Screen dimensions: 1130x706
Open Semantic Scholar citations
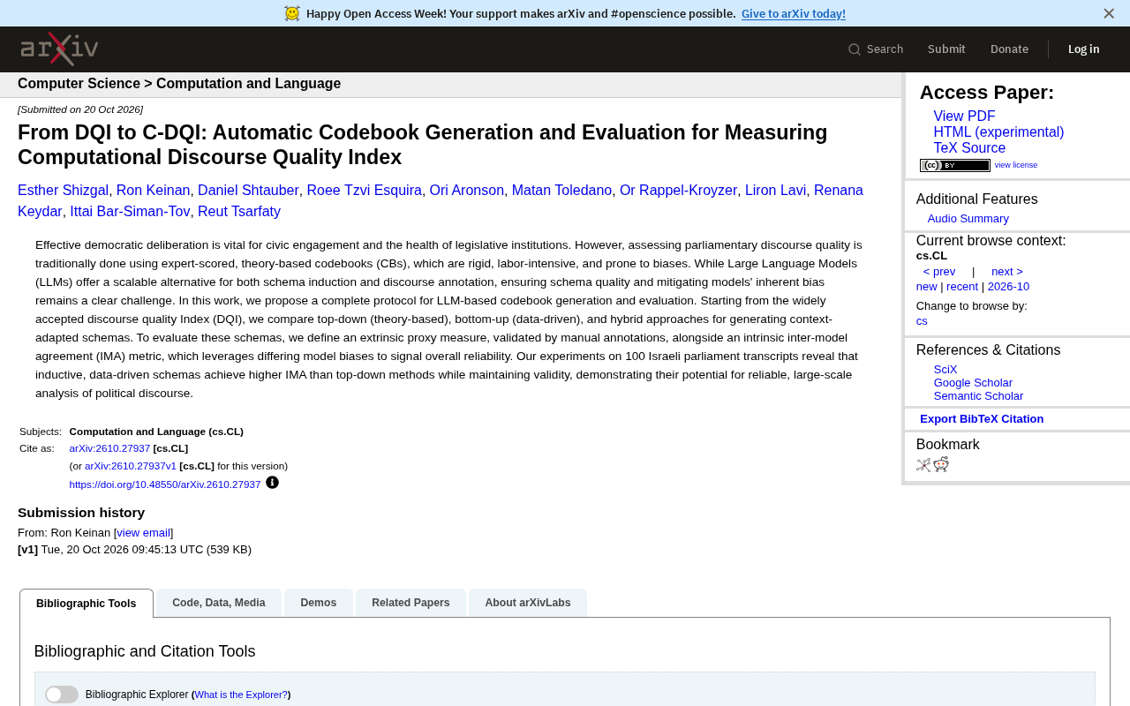978,396
